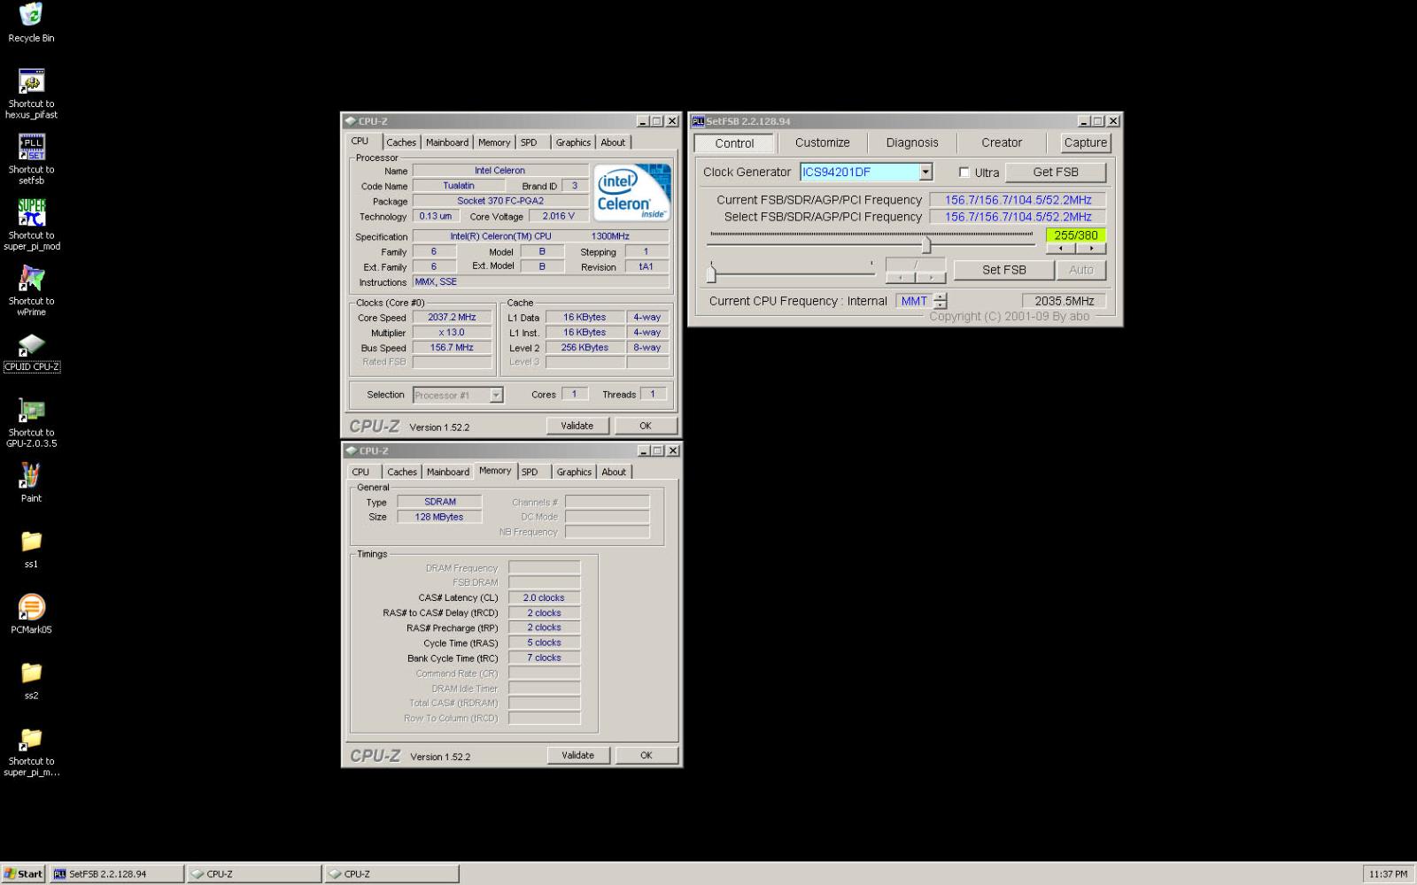
Task: Open Graphics tab in lower CPU-Z window
Action: (574, 472)
